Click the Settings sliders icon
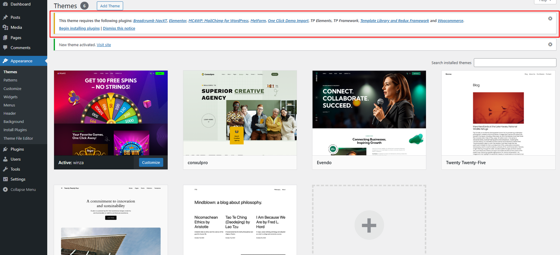Screen dimensions: 560x255 pyautogui.click(x=5, y=179)
